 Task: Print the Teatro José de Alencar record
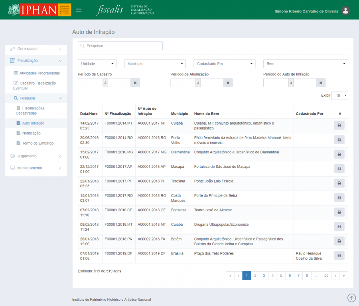(339, 212)
